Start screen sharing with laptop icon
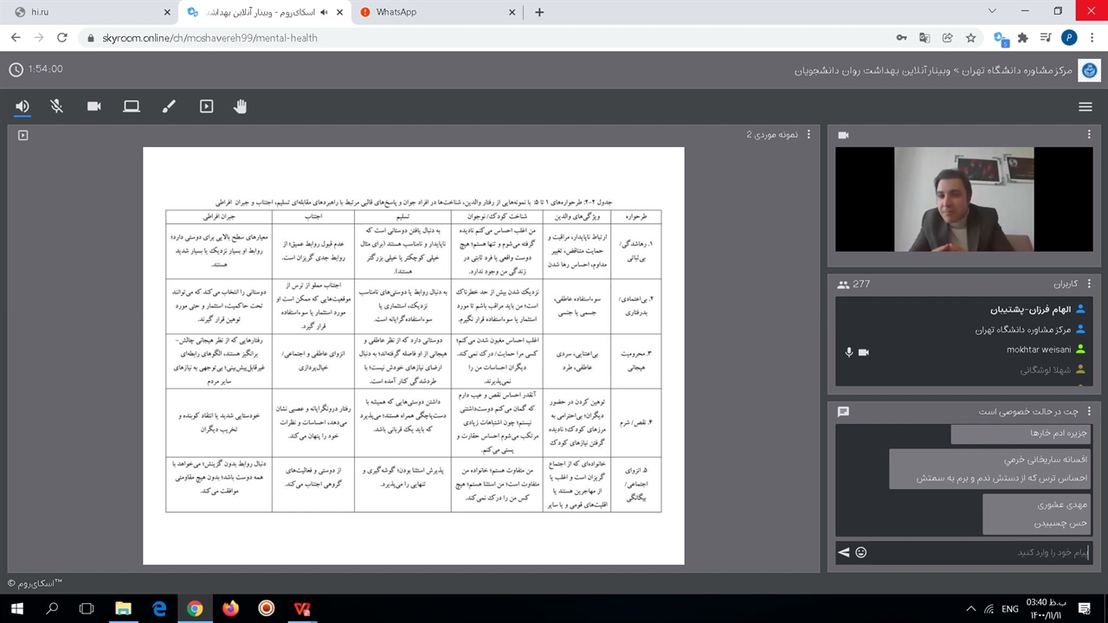This screenshot has height=623, width=1108. pyautogui.click(x=132, y=106)
